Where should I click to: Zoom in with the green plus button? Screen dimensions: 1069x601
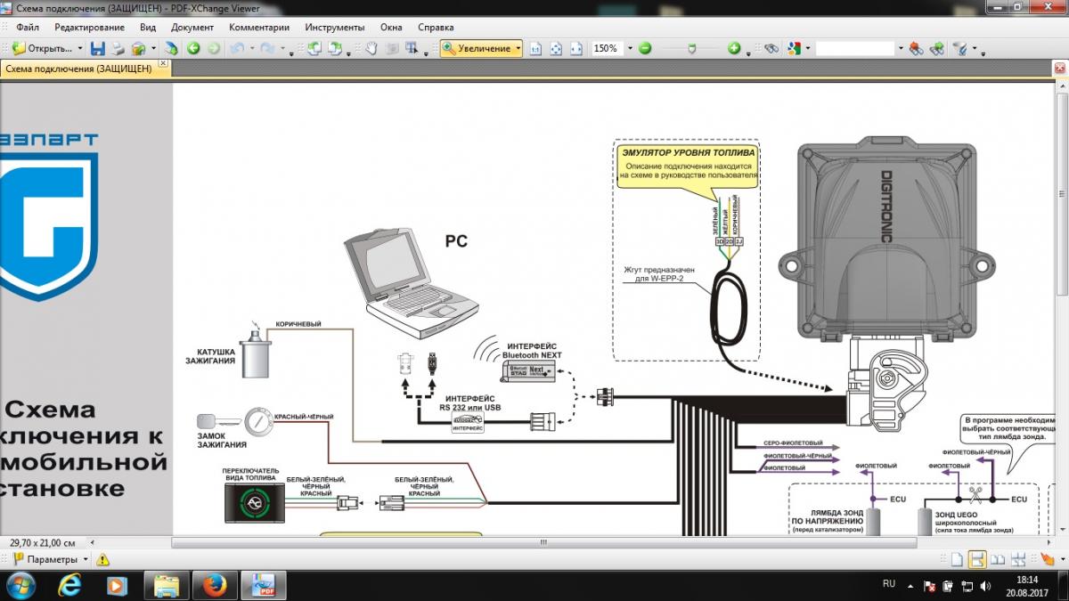[734, 48]
